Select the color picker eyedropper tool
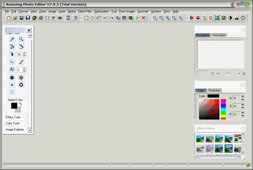This screenshot has height=170, width=253. [12, 39]
